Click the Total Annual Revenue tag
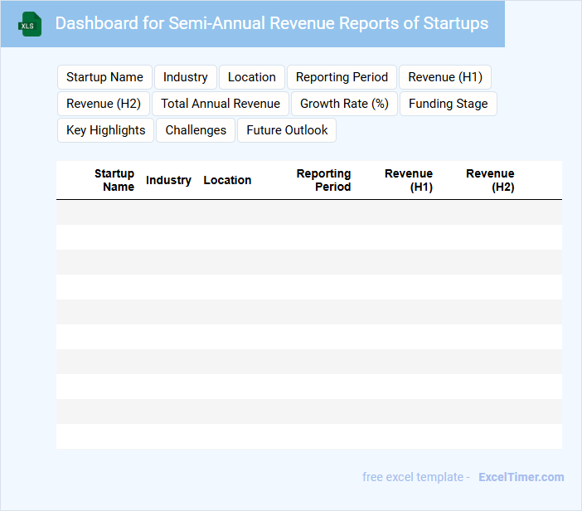 221,104
